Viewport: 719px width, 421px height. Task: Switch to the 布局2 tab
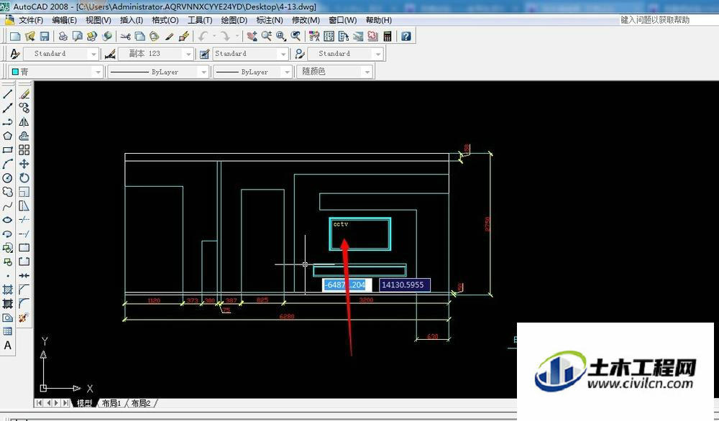click(x=141, y=403)
